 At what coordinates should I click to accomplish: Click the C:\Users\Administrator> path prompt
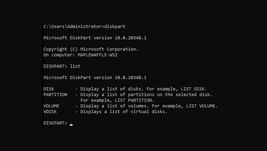[74, 27]
